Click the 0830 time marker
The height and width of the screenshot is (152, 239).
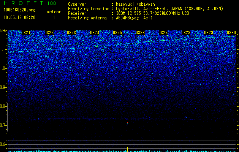click(x=231, y=33)
